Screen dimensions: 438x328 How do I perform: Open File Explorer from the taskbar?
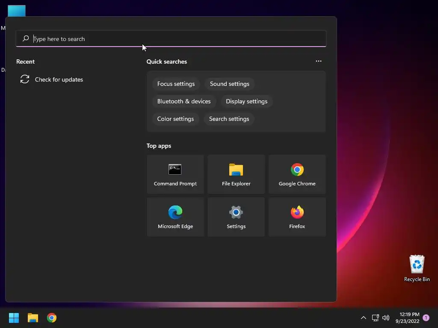tap(33, 318)
